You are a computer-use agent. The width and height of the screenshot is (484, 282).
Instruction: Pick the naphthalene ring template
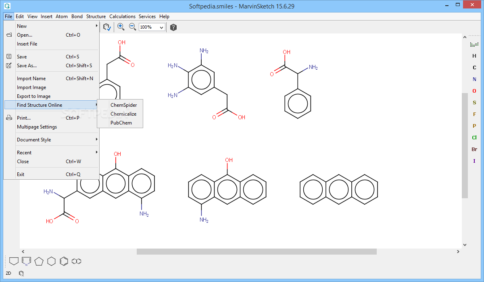pos(77,261)
